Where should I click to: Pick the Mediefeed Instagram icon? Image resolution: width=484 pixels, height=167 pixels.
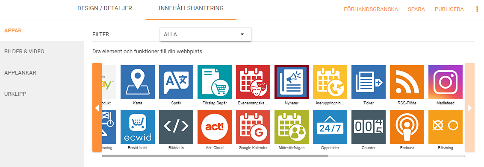point(446,82)
